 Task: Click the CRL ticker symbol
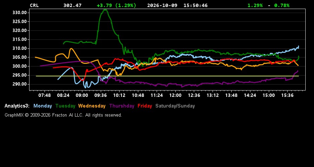tap(34, 6)
